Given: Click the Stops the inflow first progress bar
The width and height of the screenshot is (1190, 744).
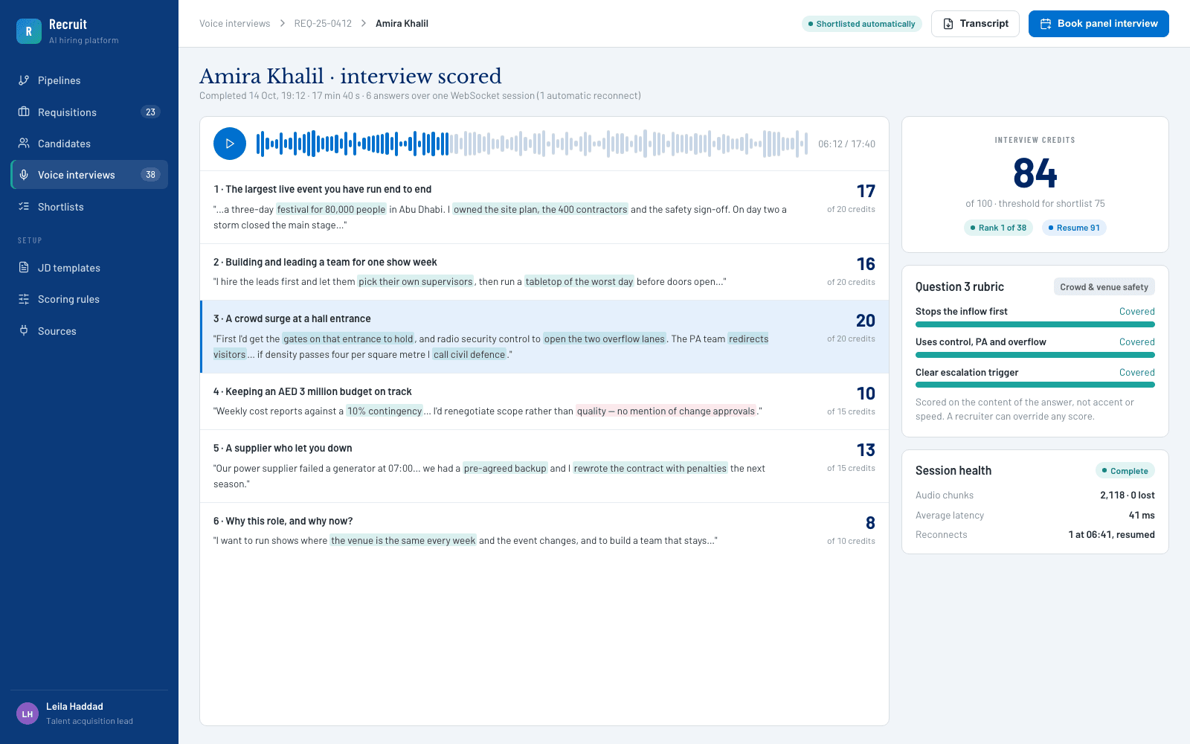Looking at the screenshot, I should [1035, 324].
